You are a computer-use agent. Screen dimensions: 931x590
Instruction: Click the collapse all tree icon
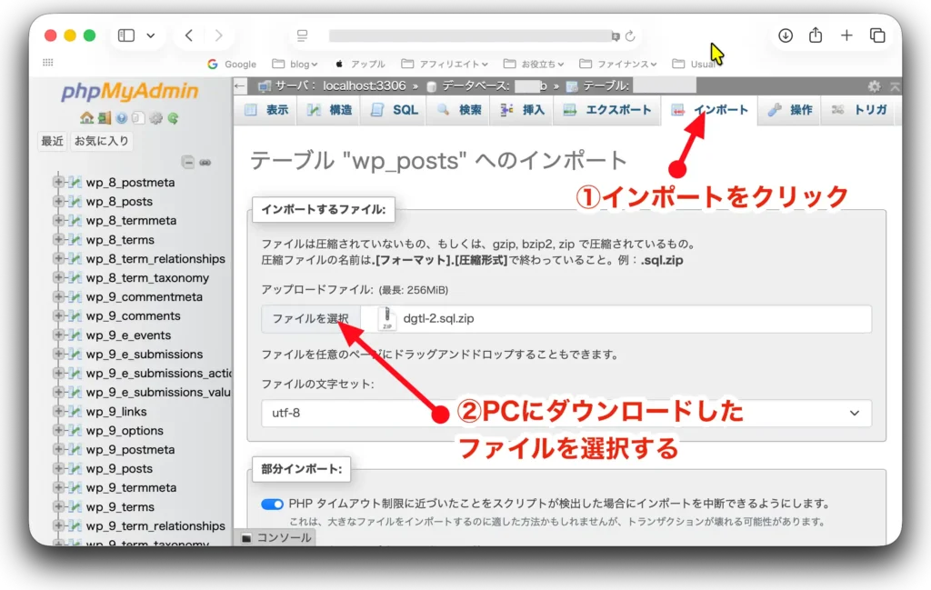[x=187, y=163]
